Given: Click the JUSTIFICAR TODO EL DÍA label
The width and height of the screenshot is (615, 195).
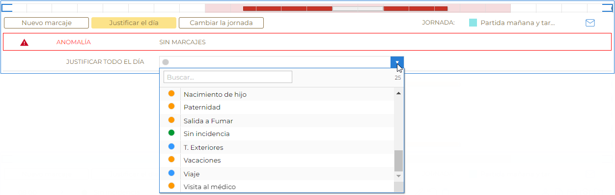Looking at the screenshot, I should [105, 62].
